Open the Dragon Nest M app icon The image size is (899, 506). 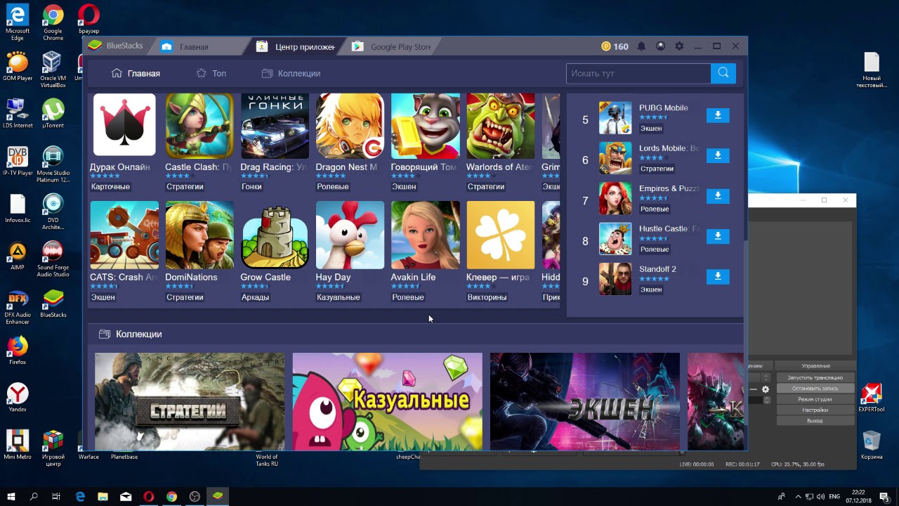[350, 125]
